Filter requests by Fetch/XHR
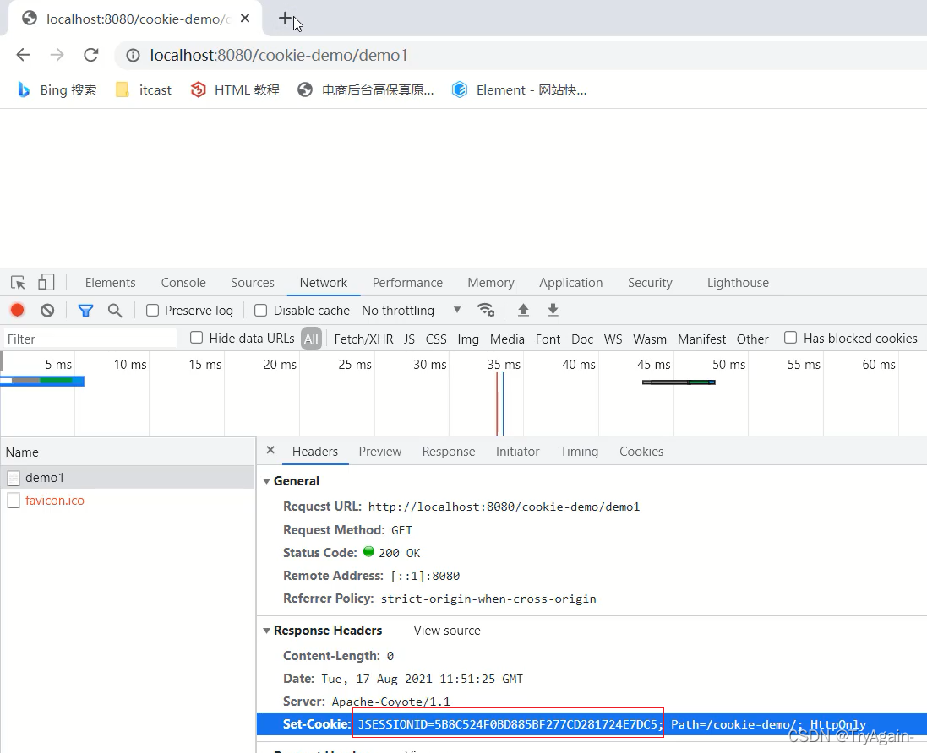The image size is (927, 753). [x=363, y=339]
